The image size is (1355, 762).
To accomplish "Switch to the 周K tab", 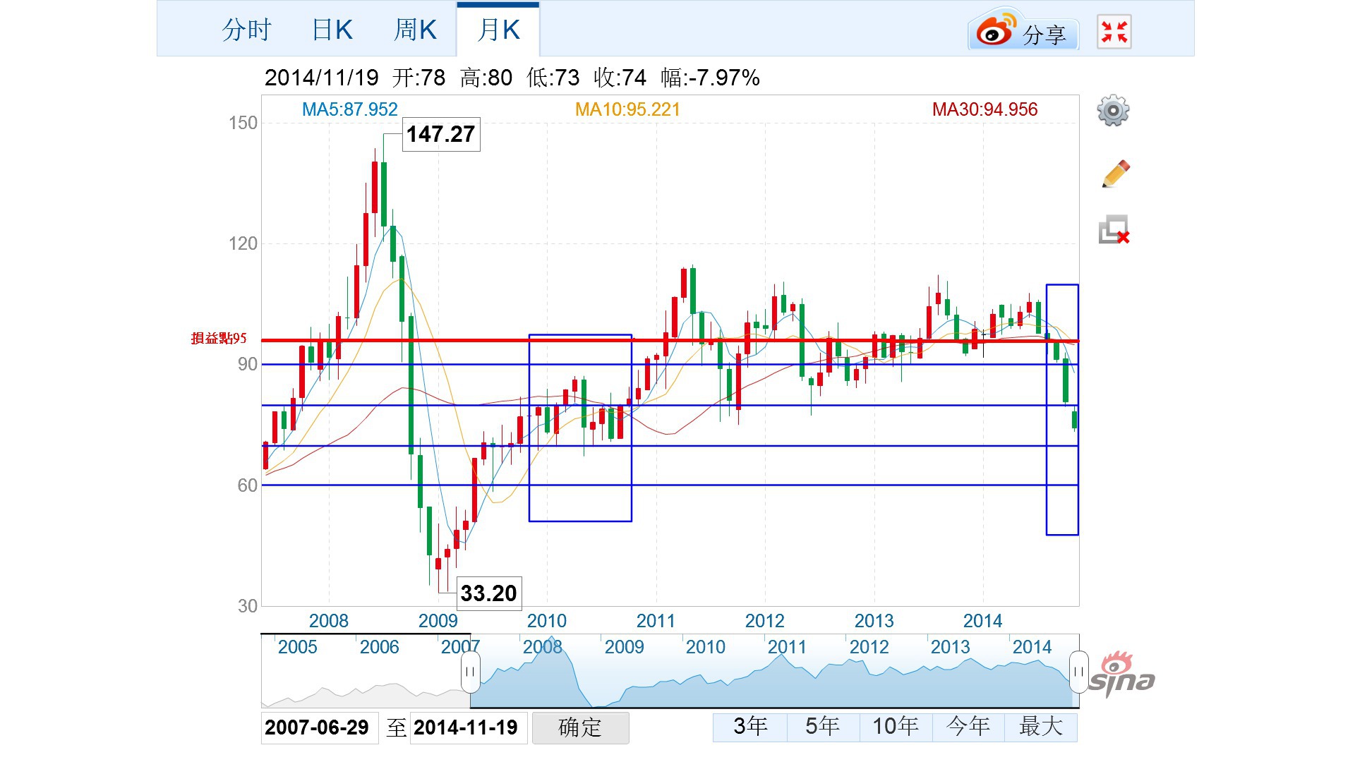I will (x=415, y=30).
